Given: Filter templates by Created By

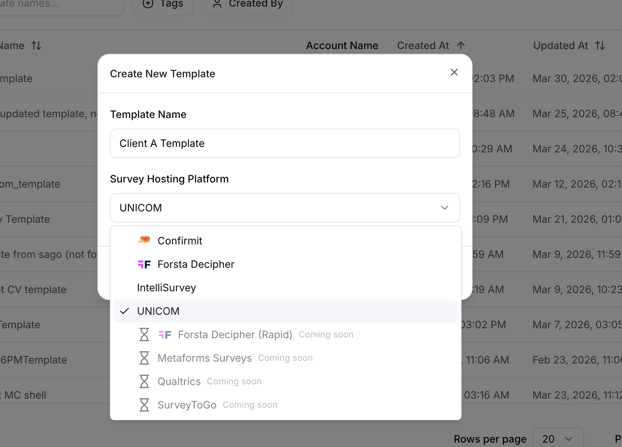Looking at the screenshot, I should [248, 4].
